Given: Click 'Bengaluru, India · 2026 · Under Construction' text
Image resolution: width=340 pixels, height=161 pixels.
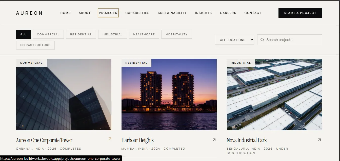Looking at the screenshot, I should tap(257, 151).
